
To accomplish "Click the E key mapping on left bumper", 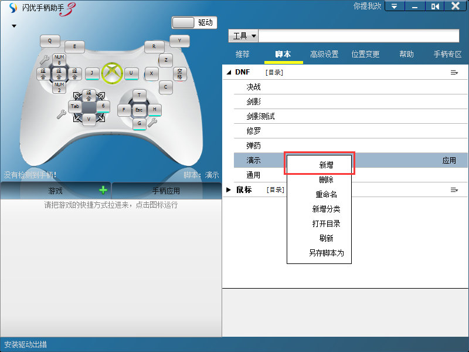I will 74,47.
